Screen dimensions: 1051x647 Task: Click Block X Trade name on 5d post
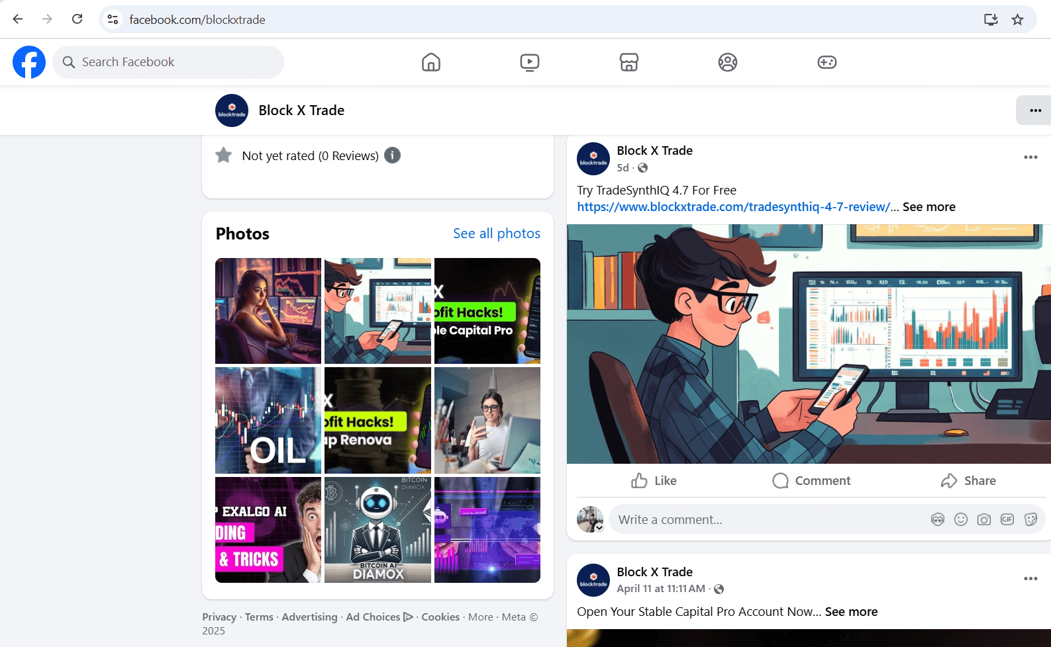(654, 151)
